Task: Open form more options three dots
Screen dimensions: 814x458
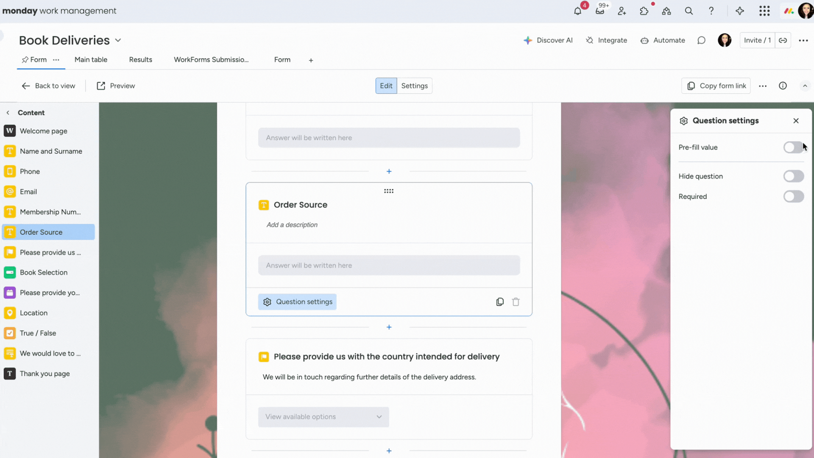Action: coord(763,86)
